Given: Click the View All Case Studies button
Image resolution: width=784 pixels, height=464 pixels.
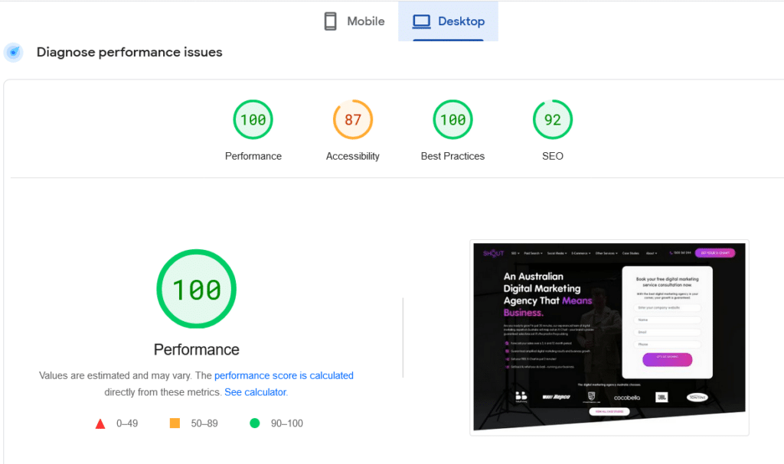Looking at the screenshot, I should click(609, 411).
